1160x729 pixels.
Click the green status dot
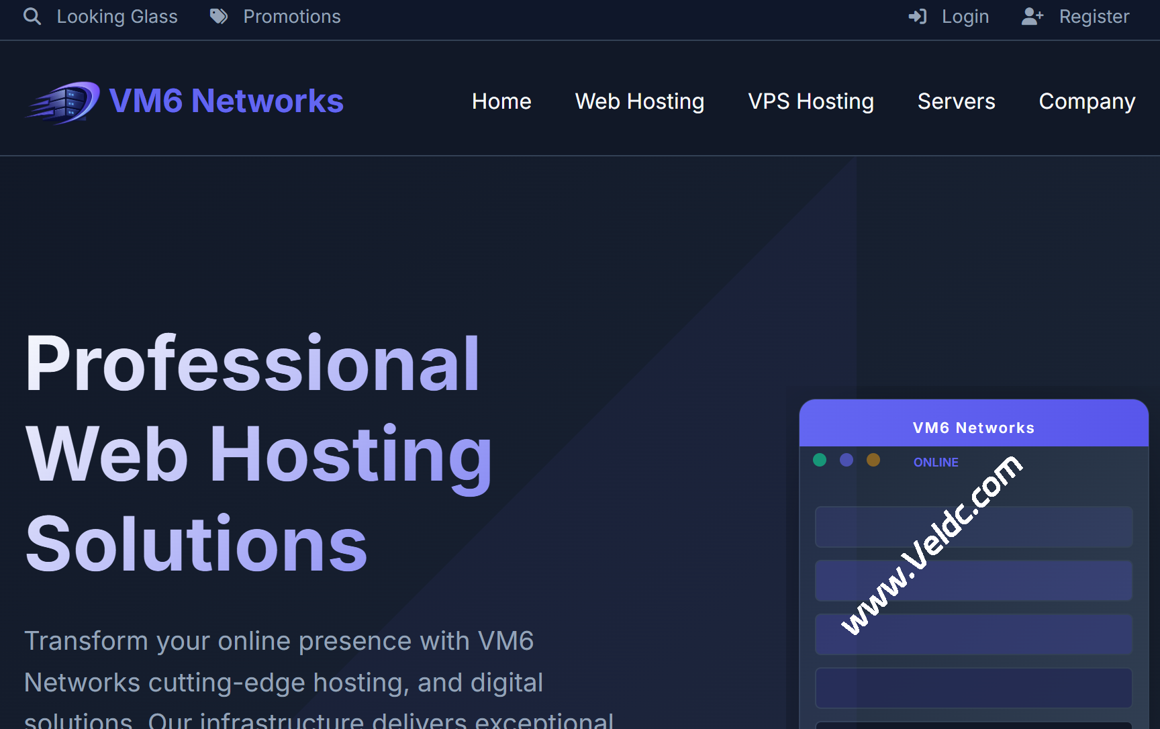pyautogui.click(x=820, y=460)
